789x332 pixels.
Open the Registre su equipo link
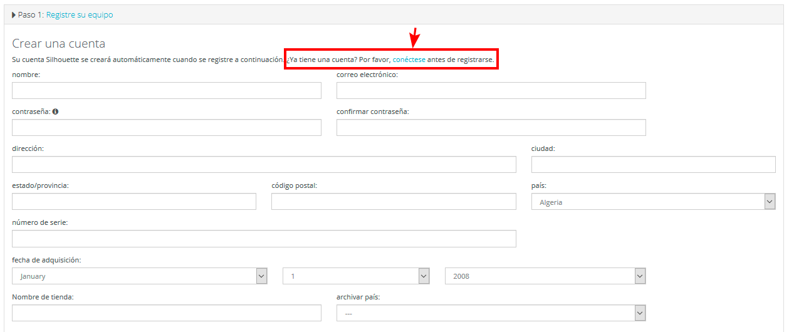(80, 14)
